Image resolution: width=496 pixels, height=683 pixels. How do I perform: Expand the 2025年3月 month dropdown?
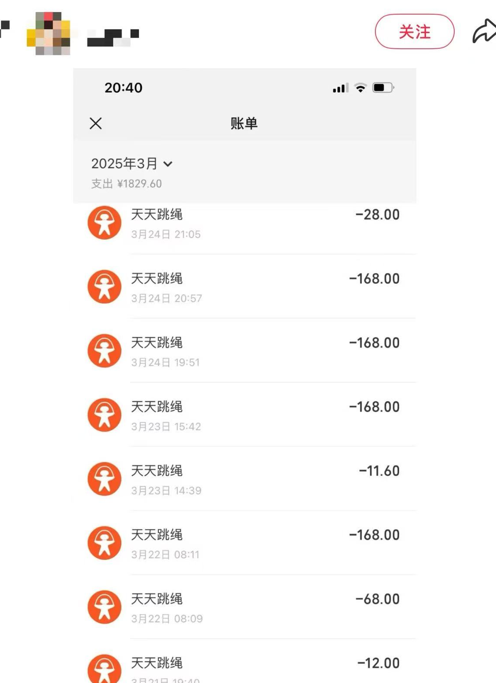(132, 163)
